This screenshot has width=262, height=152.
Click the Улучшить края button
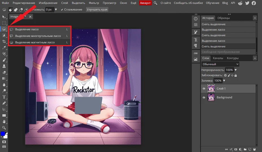coord(97,9)
